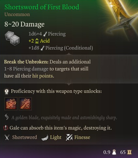The width and height of the screenshot is (138, 158).
Task: Select the first weapon action icon
Action: (x=11, y=104)
